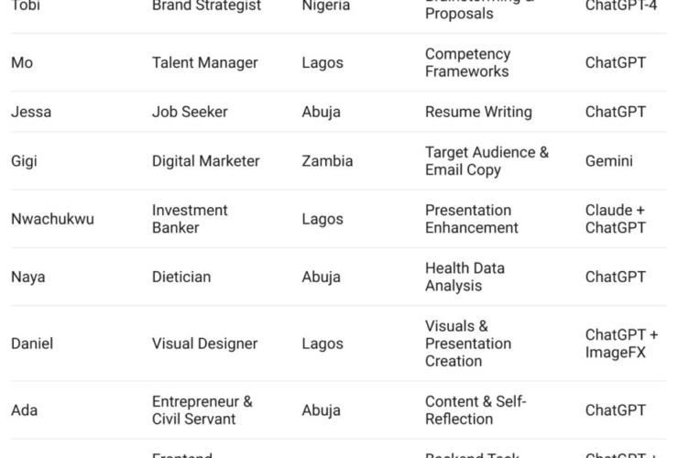Click the Zambia location cell
Image resolution: width=678 pixels, height=458 pixels.
[x=327, y=161]
